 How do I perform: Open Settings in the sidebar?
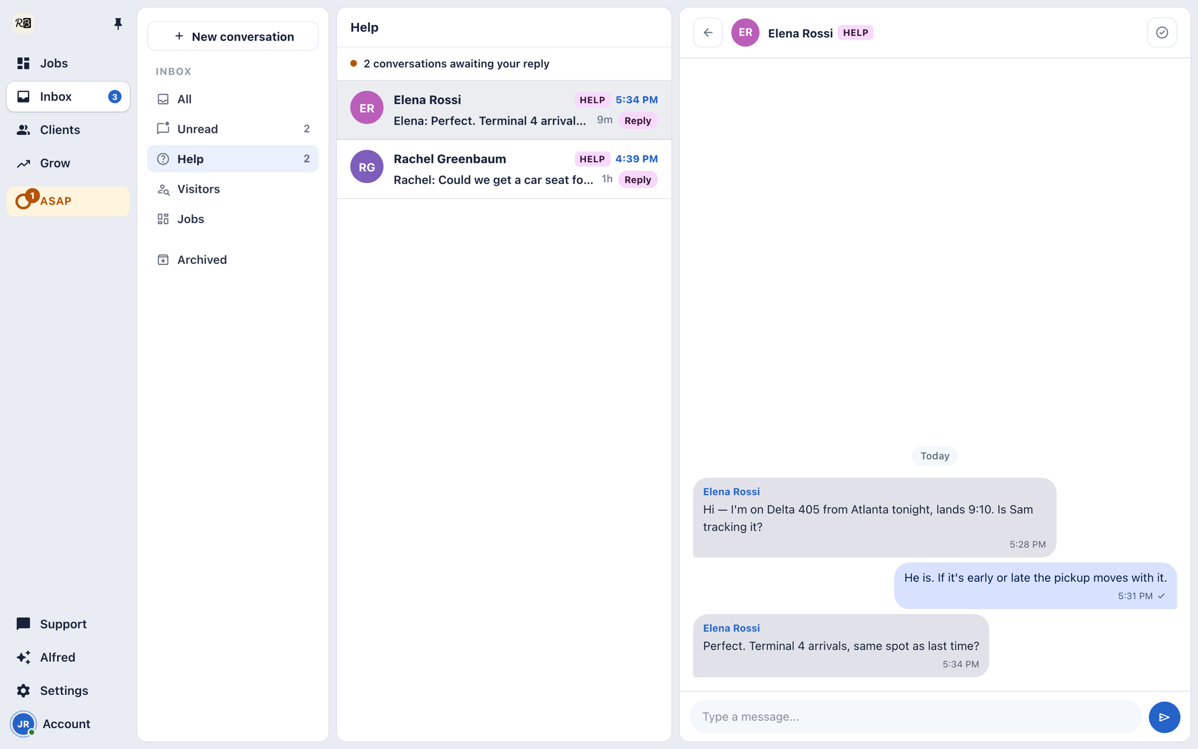[x=68, y=691]
